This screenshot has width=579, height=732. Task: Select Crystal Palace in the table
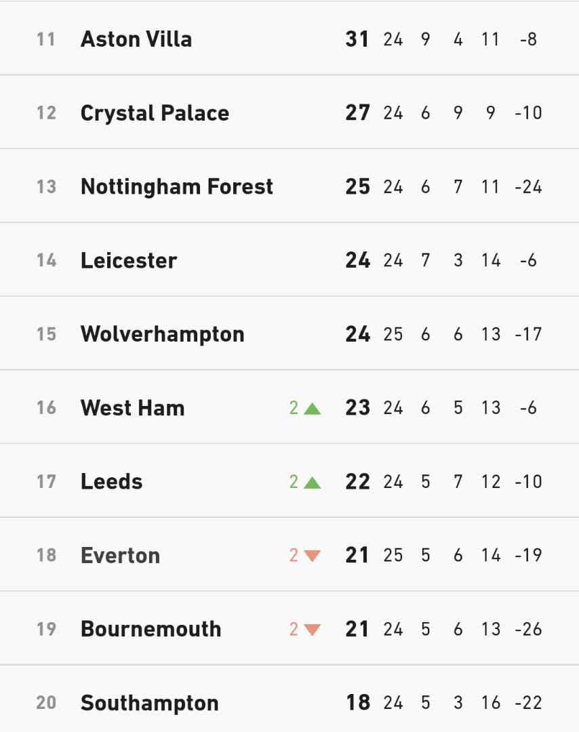(155, 113)
